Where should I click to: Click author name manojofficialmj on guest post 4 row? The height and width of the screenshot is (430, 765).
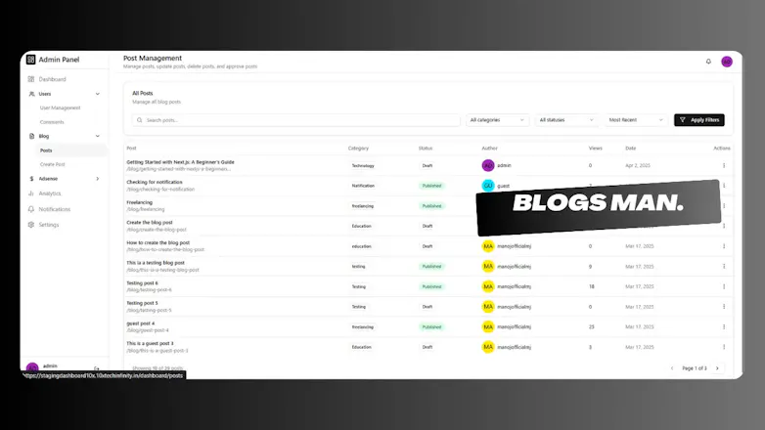(x=515, y=327)
